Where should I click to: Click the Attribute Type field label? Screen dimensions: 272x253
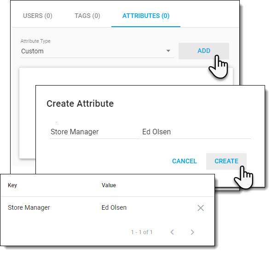[35, 41]
